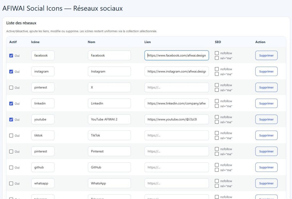Image resolution: width=292 pixels, height=199 pixels.
Task: Edit the name field containing "Facebook"
Action: [x=109, y=56]
